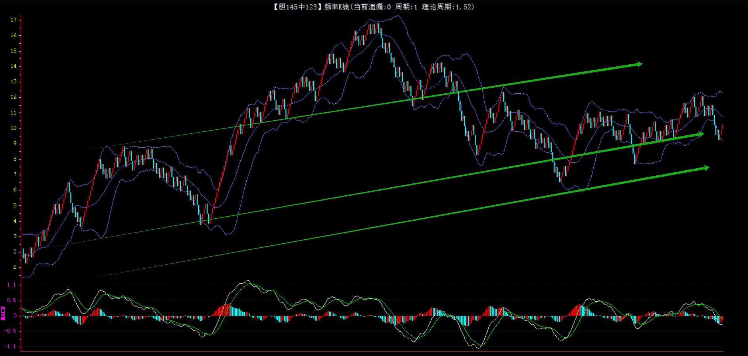Click the 17 label on the price axis

tap(13, 20)
